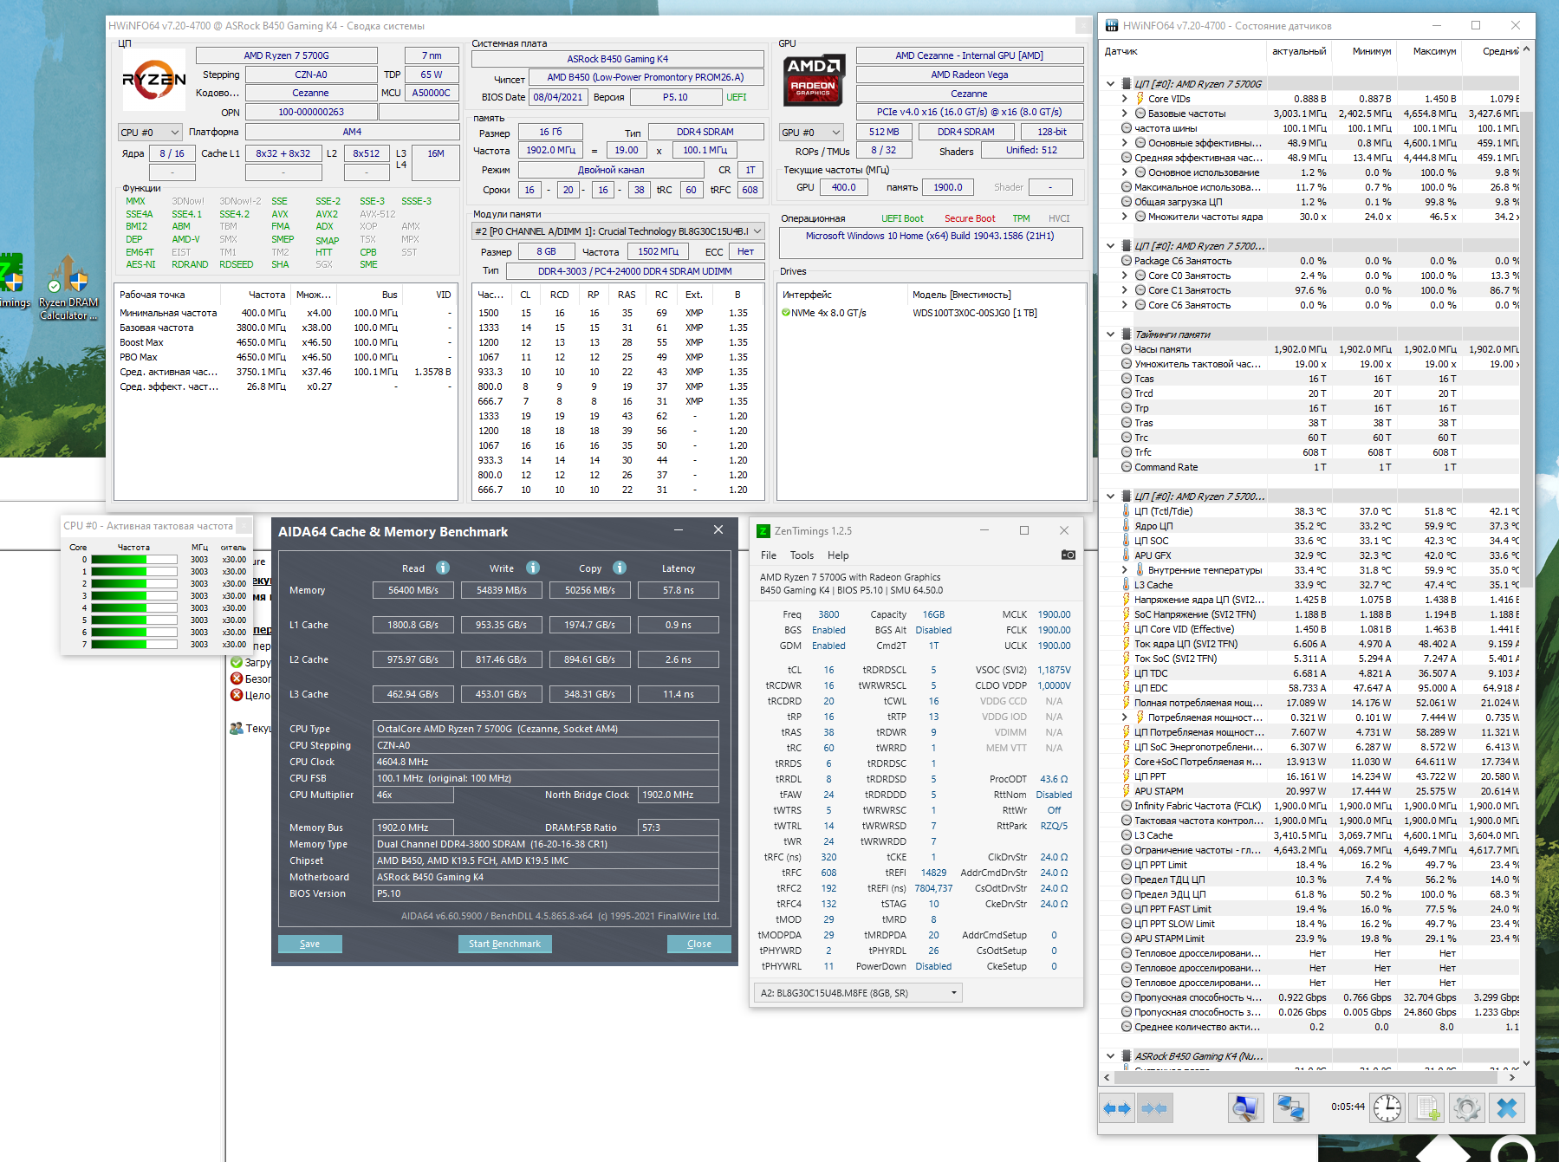Click the info icon next to Copy in AIDA64
1559x1162 pixels.
click(620, 568)
